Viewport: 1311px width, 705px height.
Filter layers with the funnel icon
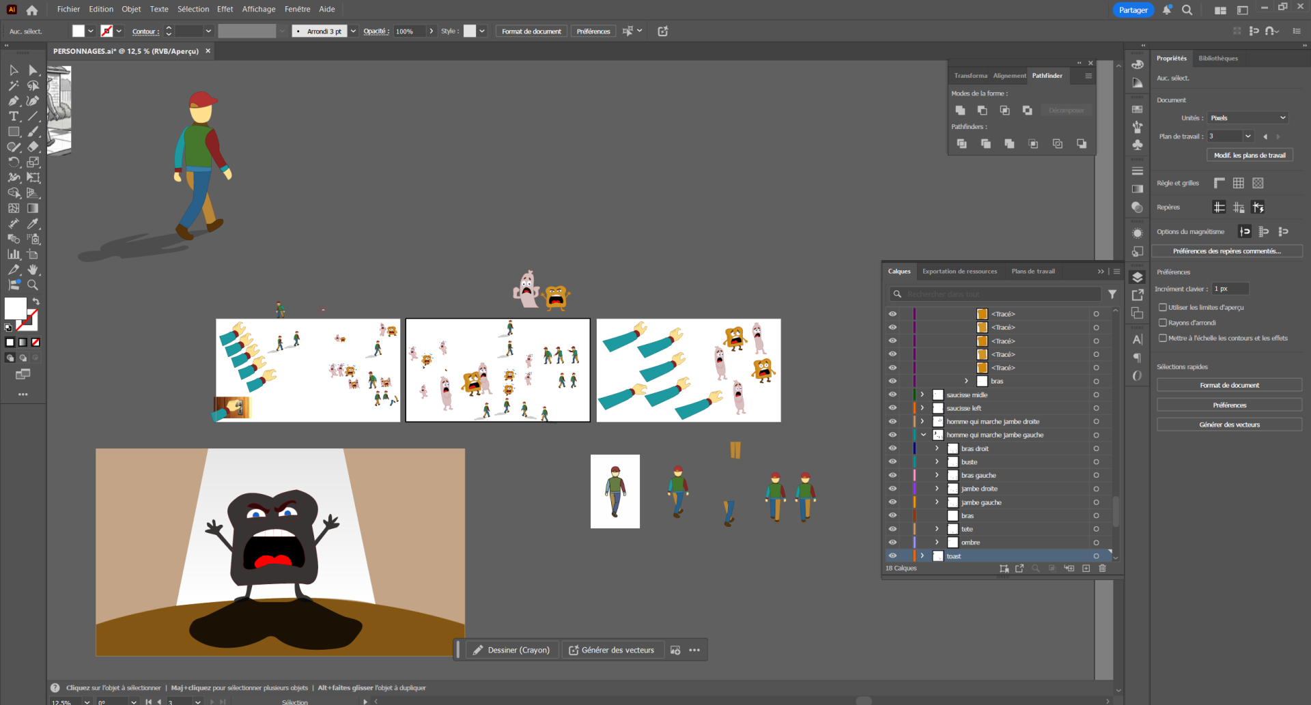[x=1112, y=294]
